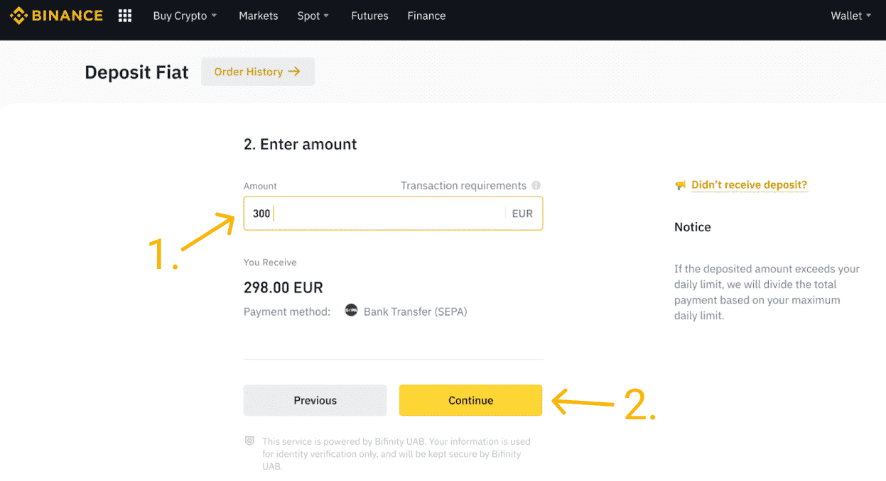Image resolution: width=886 pixels, height=481 pixels.
Task: Select Finance in the top navigation
Action: tap(426, 16)
